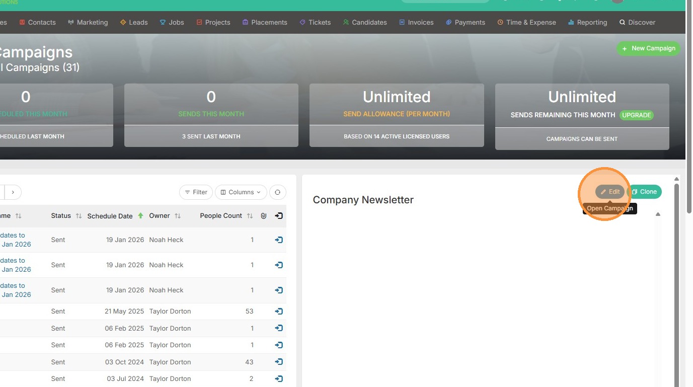Image resolution: width=693 pixels, height=387 pixels.
Task: Go to the Leads section
Action: point(134,22)
